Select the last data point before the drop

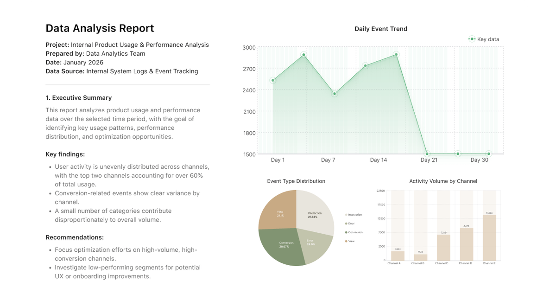pyautogui.click(x=397, y=55)
